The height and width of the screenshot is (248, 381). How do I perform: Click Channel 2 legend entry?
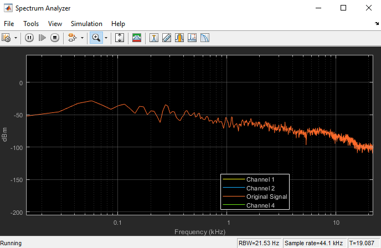pos(260,188)
